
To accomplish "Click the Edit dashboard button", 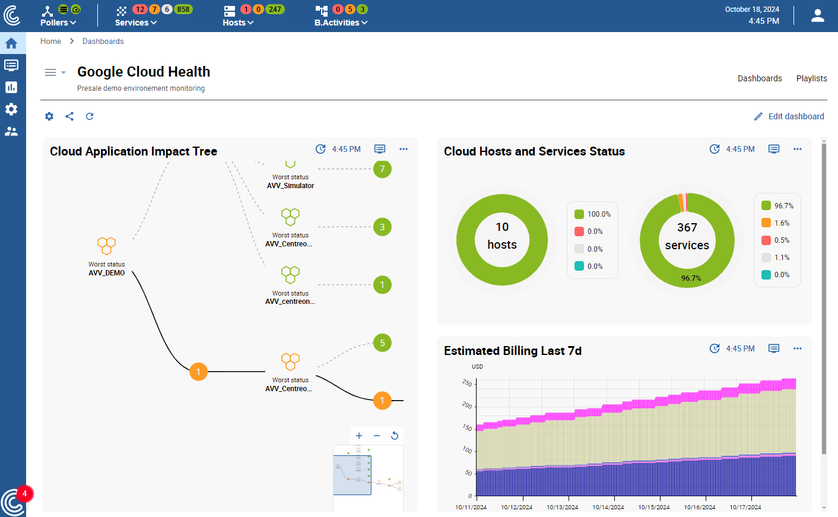I will click(789, 116).
